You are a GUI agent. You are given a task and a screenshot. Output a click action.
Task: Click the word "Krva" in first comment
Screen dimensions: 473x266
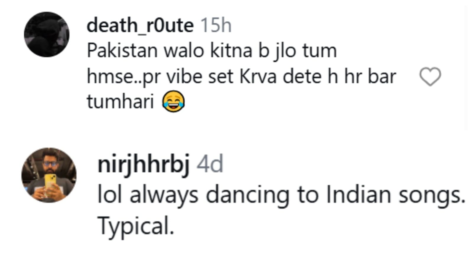tap(258, 77)
